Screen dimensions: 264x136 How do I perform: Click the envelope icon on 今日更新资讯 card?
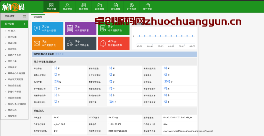[x=37, y=43]
